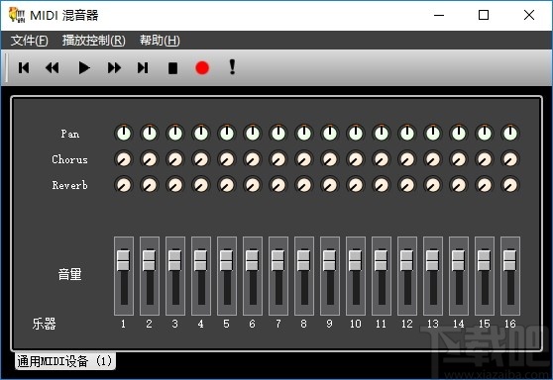Click the exclamation mark toolbar icon
Viewport: 553px width, 380px height.
pyautogui.click(x=232, y=66)
